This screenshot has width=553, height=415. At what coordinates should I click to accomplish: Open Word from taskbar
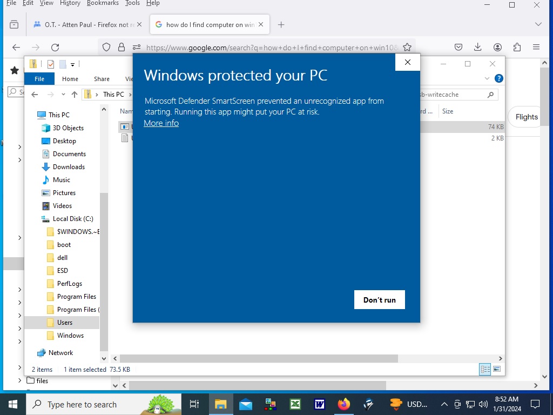point(319,404)
